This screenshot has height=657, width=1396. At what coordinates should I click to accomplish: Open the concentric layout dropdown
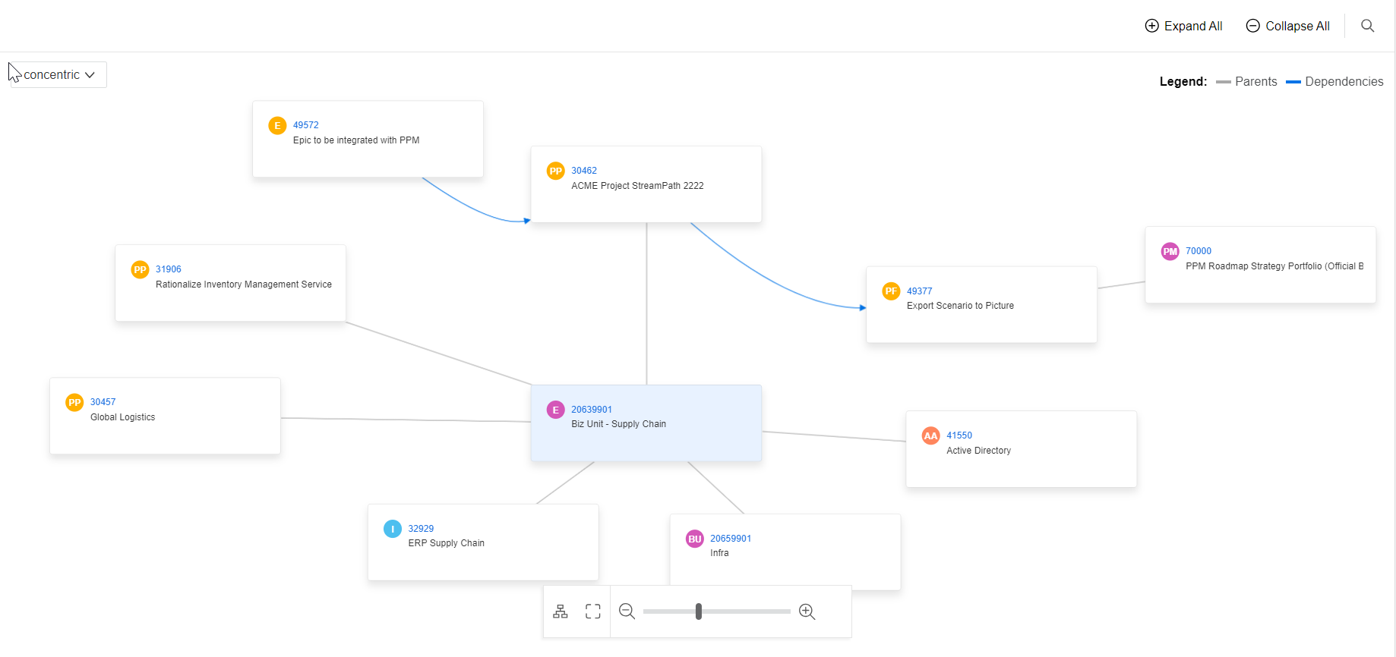coord(58,75)
